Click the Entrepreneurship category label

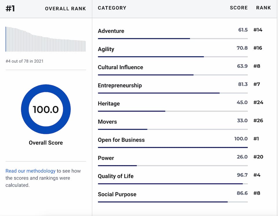pyautogui.click(x=120, y=86)
